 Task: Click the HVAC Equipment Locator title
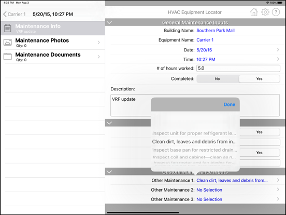pos(195,12)
